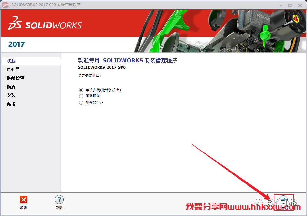Select 单机安装(此计算机上) radio option
Image resolution: width=307 pixels, height=216 pixels.
(x=81, y=90)
